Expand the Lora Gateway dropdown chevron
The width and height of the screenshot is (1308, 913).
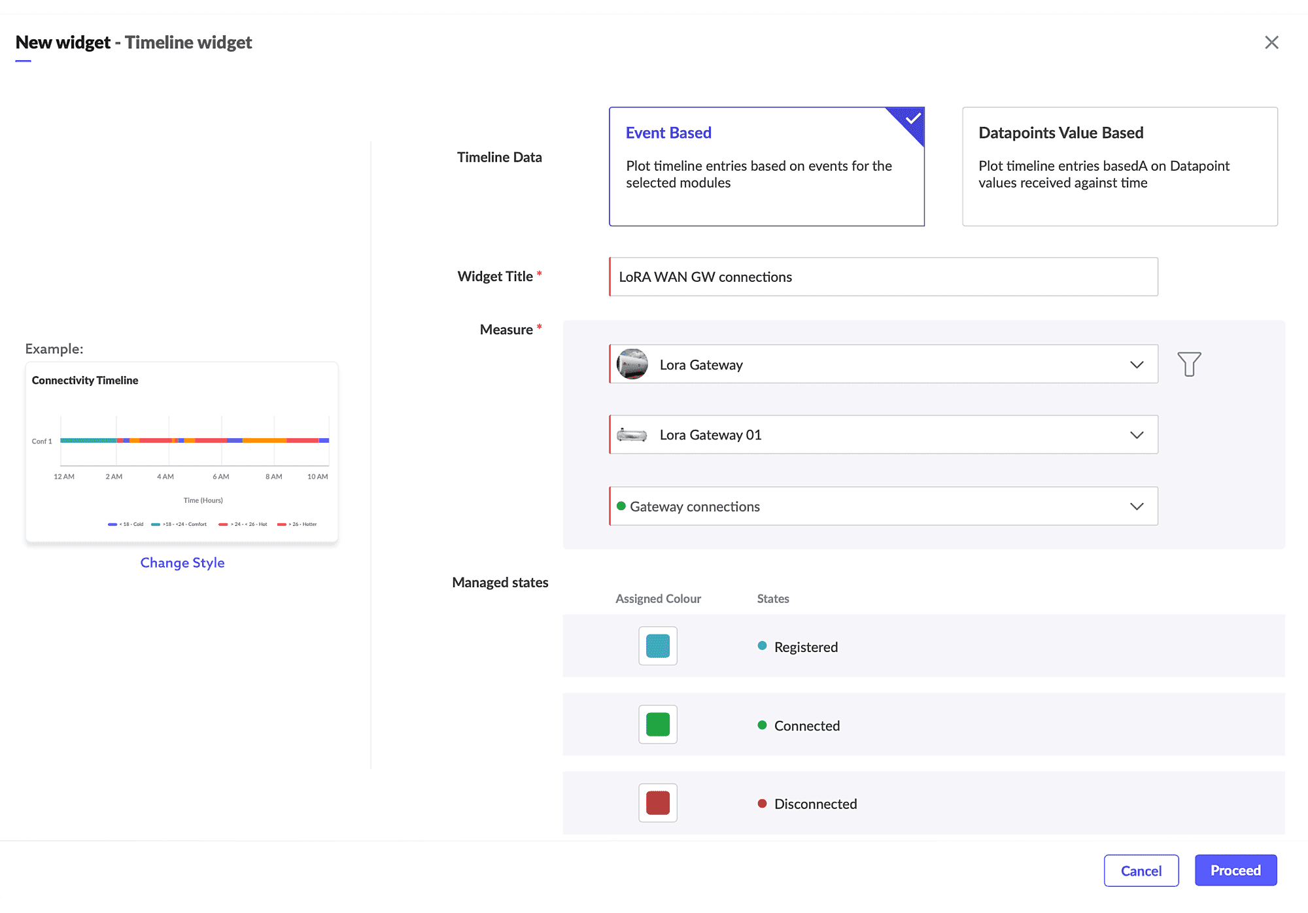1137,364
